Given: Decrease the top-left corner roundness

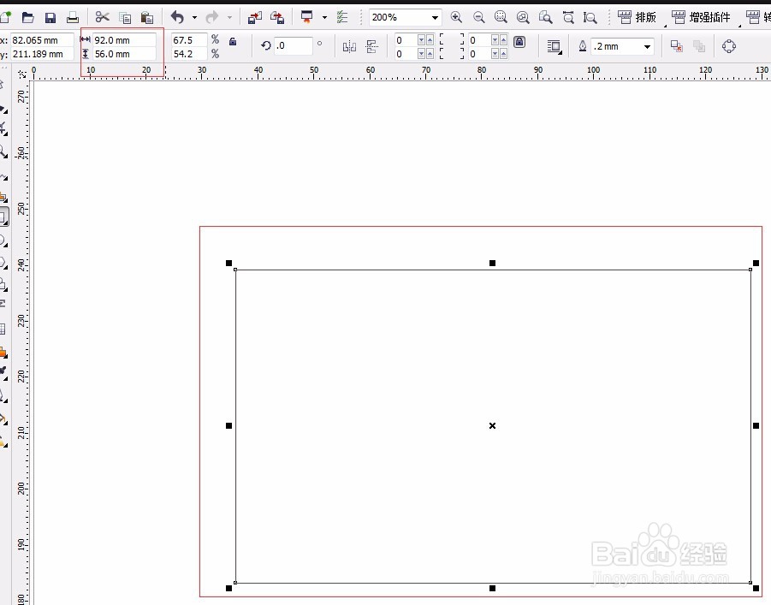Looking at the screenshot, I should click(x=421, y=40).
